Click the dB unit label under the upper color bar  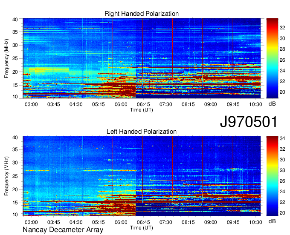pos(272,104)
